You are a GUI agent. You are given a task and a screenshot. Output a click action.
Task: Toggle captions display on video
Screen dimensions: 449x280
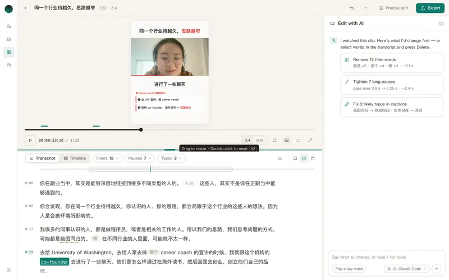(286, 141)
